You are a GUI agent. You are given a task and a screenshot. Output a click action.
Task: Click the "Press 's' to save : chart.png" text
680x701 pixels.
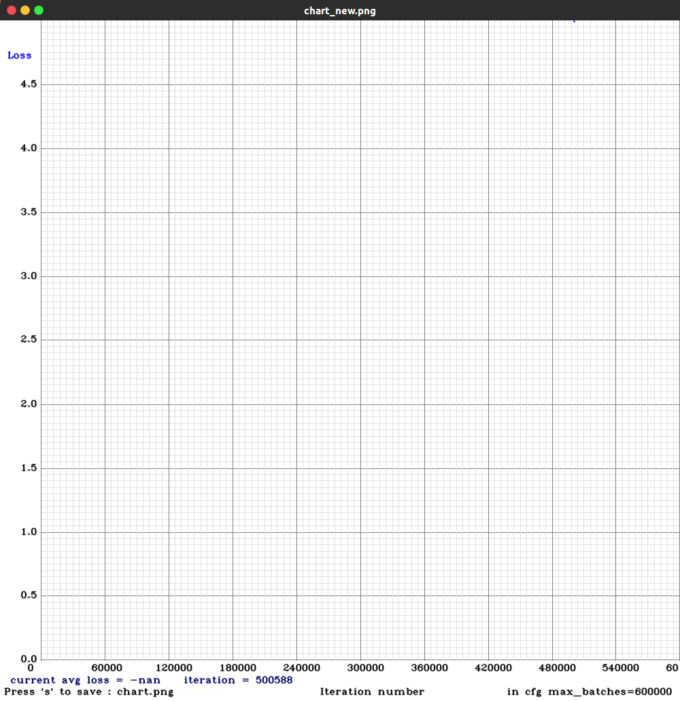tap(89, 692)
